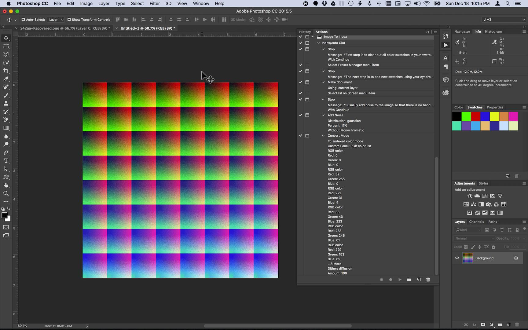
Task: Collapse the Convert Mode action step
Action: click(323, 136)
